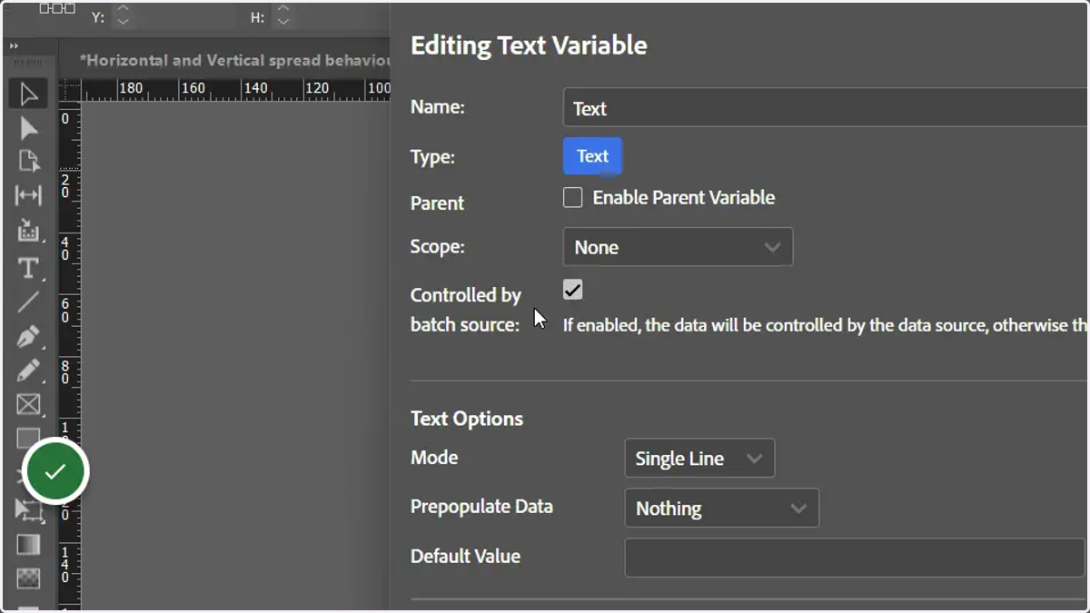The width and height of the screenshot is (1090, 613).
Task: Increase the Y value stepper
Action: point(124,9)
